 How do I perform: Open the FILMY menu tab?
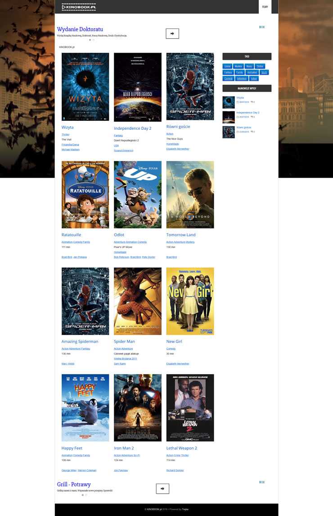tap(265, 7)
